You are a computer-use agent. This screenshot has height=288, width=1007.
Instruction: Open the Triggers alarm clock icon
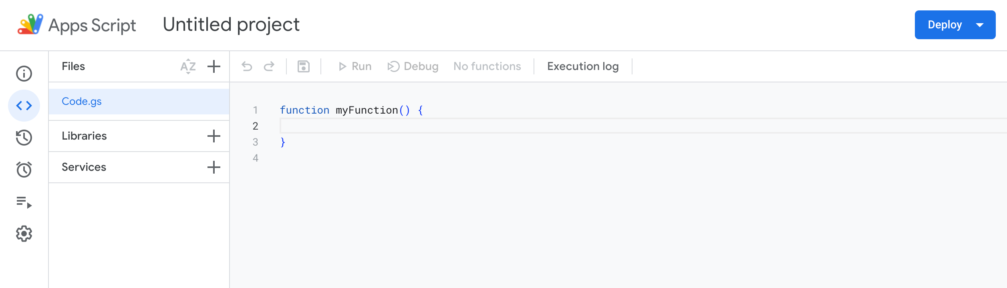24,170
